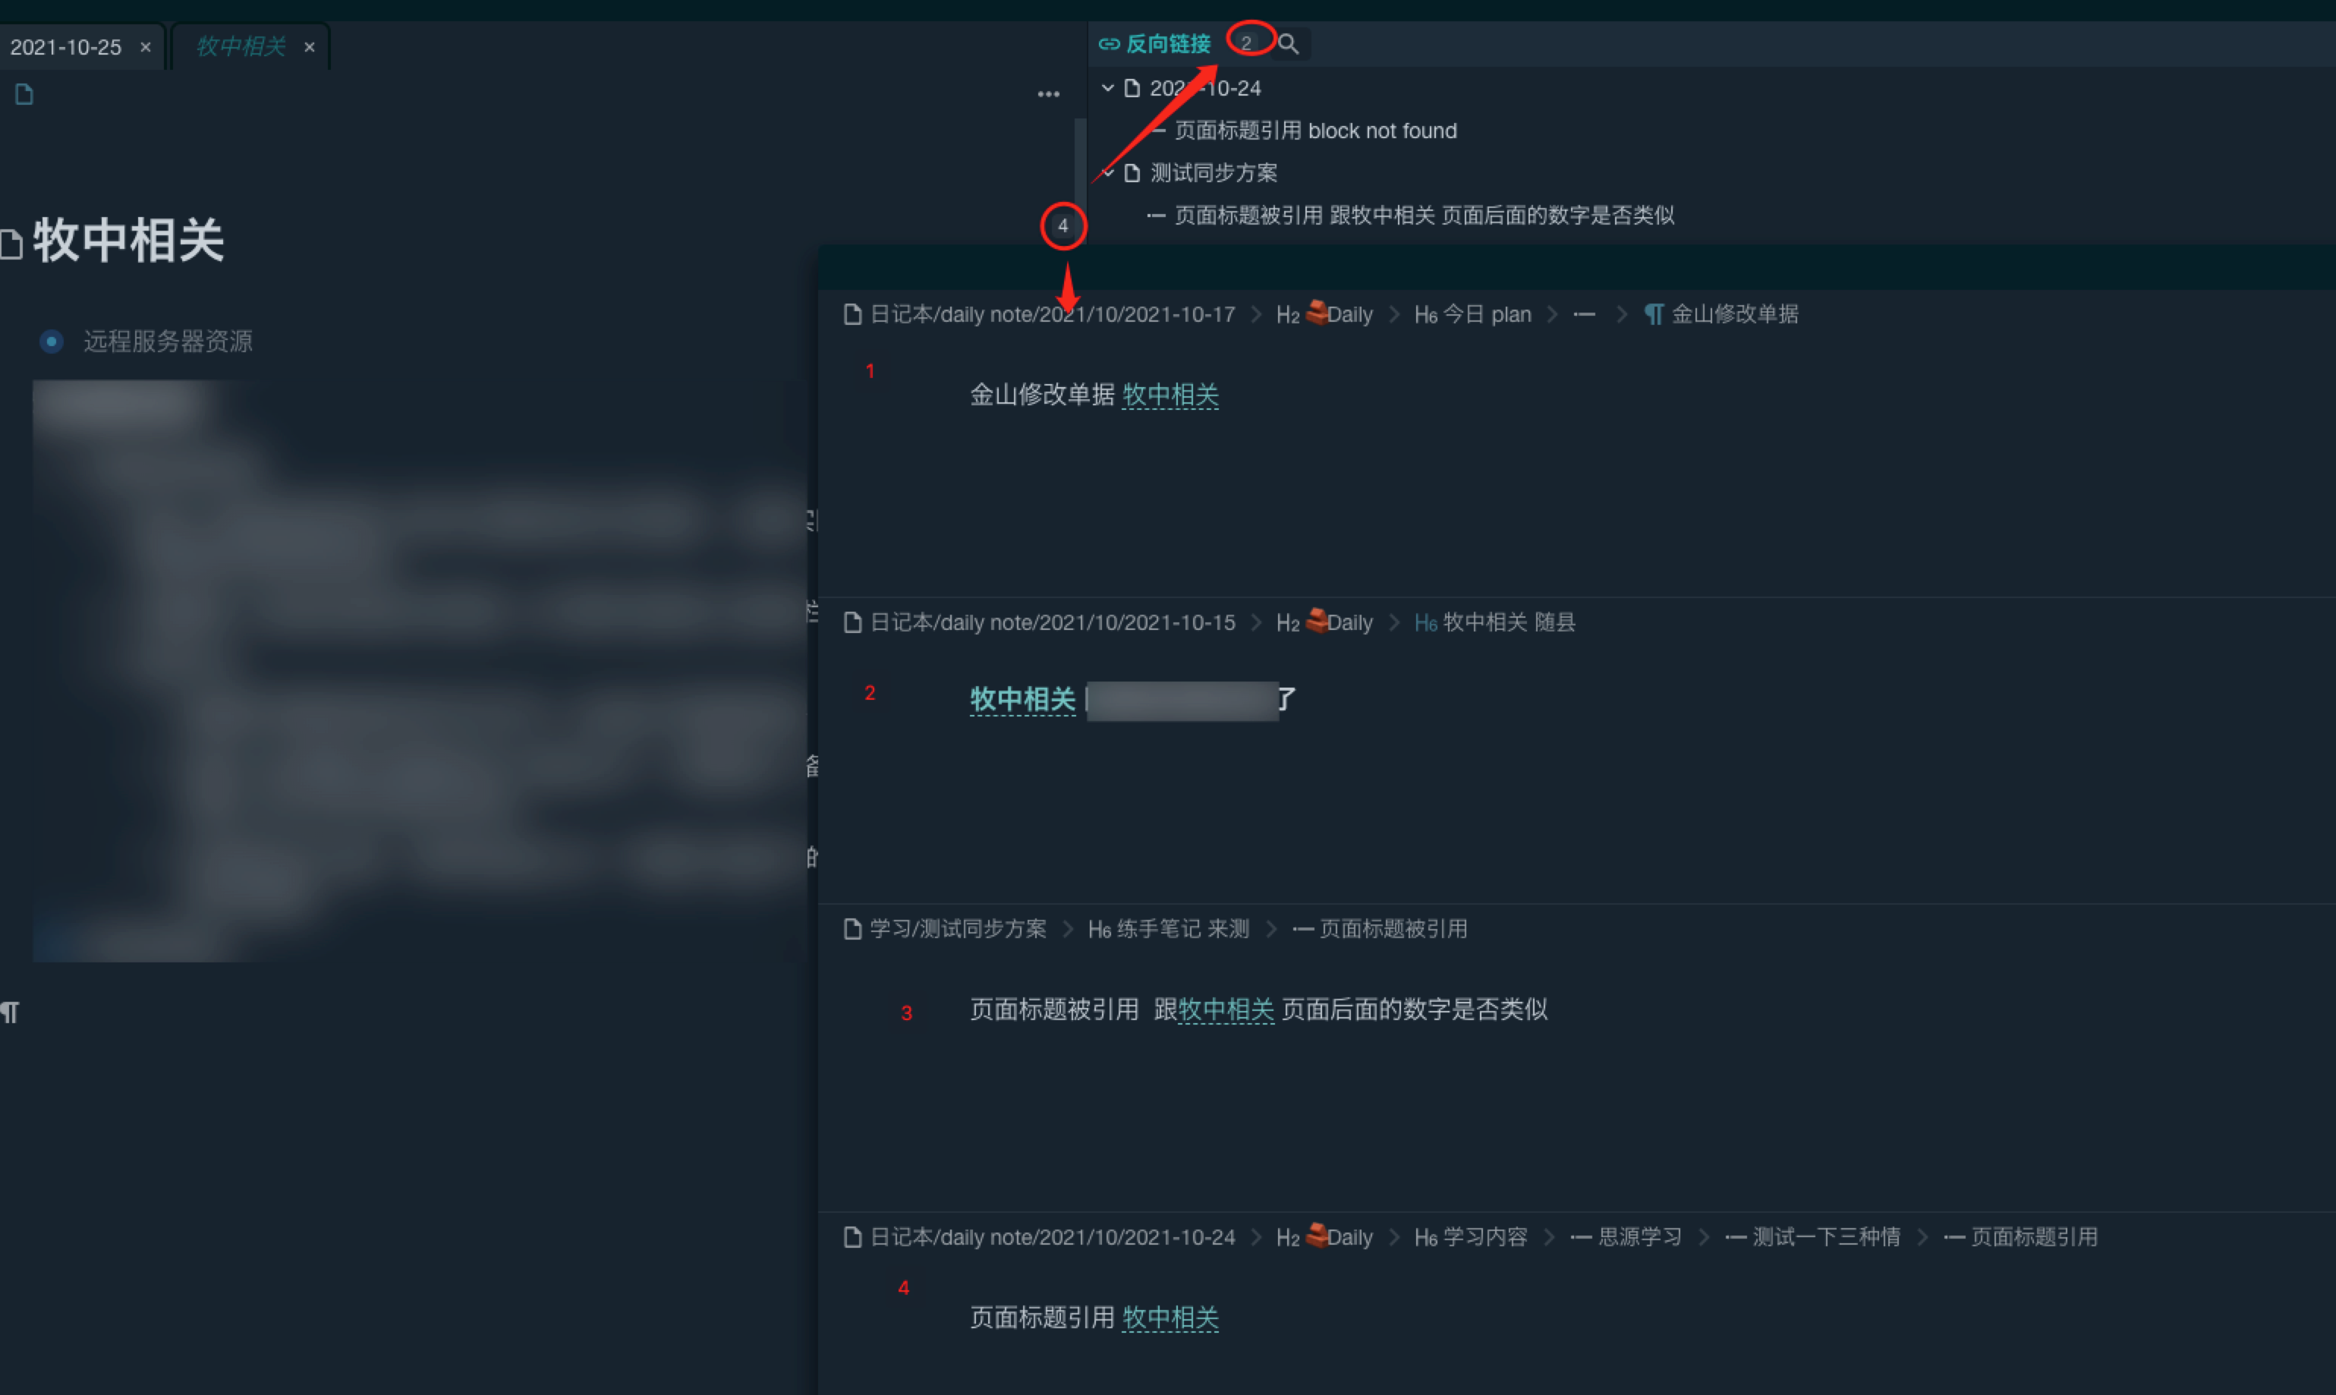Viewport: 2336px width, 1395px height.
Task: Click the backlinks search magnifier icon
Action: (1288, 44)
